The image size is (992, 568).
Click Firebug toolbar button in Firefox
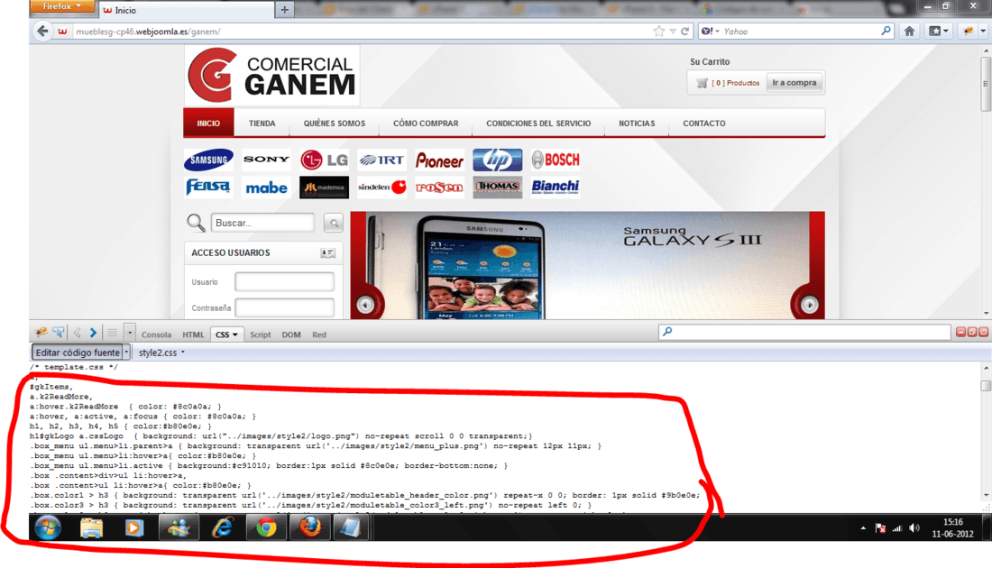968,31
